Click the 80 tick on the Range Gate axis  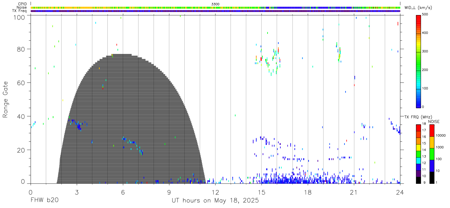[x=21, y=49]
